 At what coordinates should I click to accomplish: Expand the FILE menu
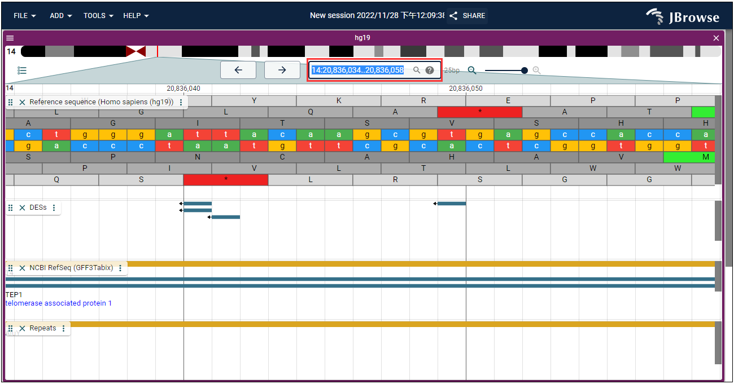pyautogui.click(x=25, y=16)
